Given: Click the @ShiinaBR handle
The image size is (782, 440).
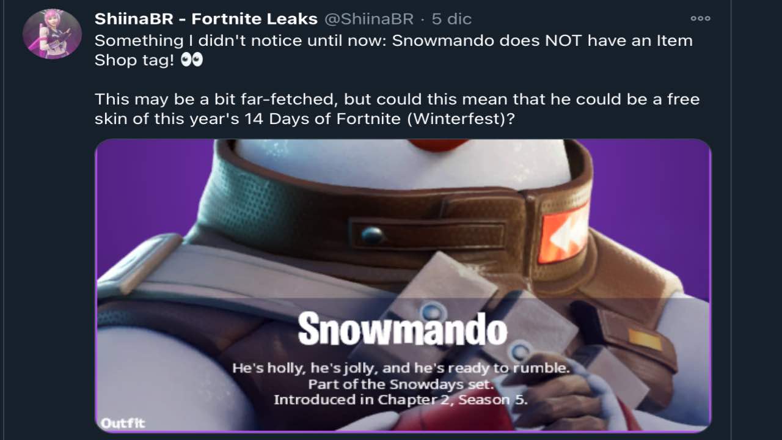Looking at the screenshot, I should (x=368, y=19).
